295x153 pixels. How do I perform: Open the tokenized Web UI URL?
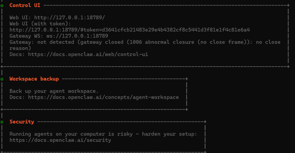(x=130, y=30)
